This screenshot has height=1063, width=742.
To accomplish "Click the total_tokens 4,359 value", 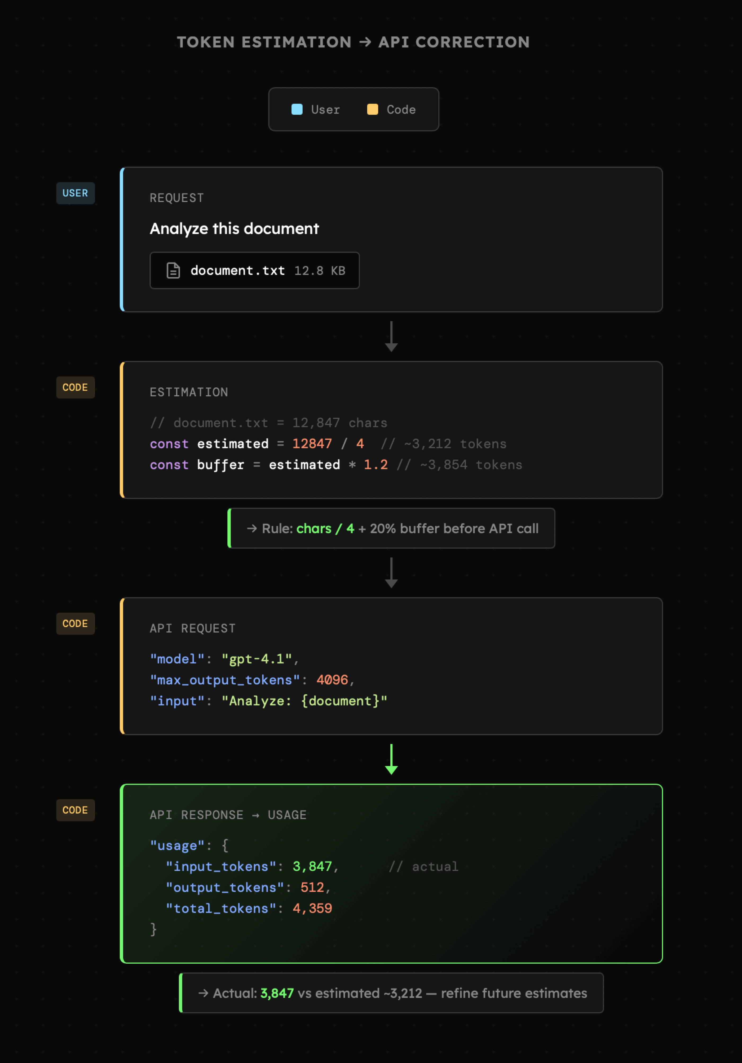I will click(x=312, y=908).
